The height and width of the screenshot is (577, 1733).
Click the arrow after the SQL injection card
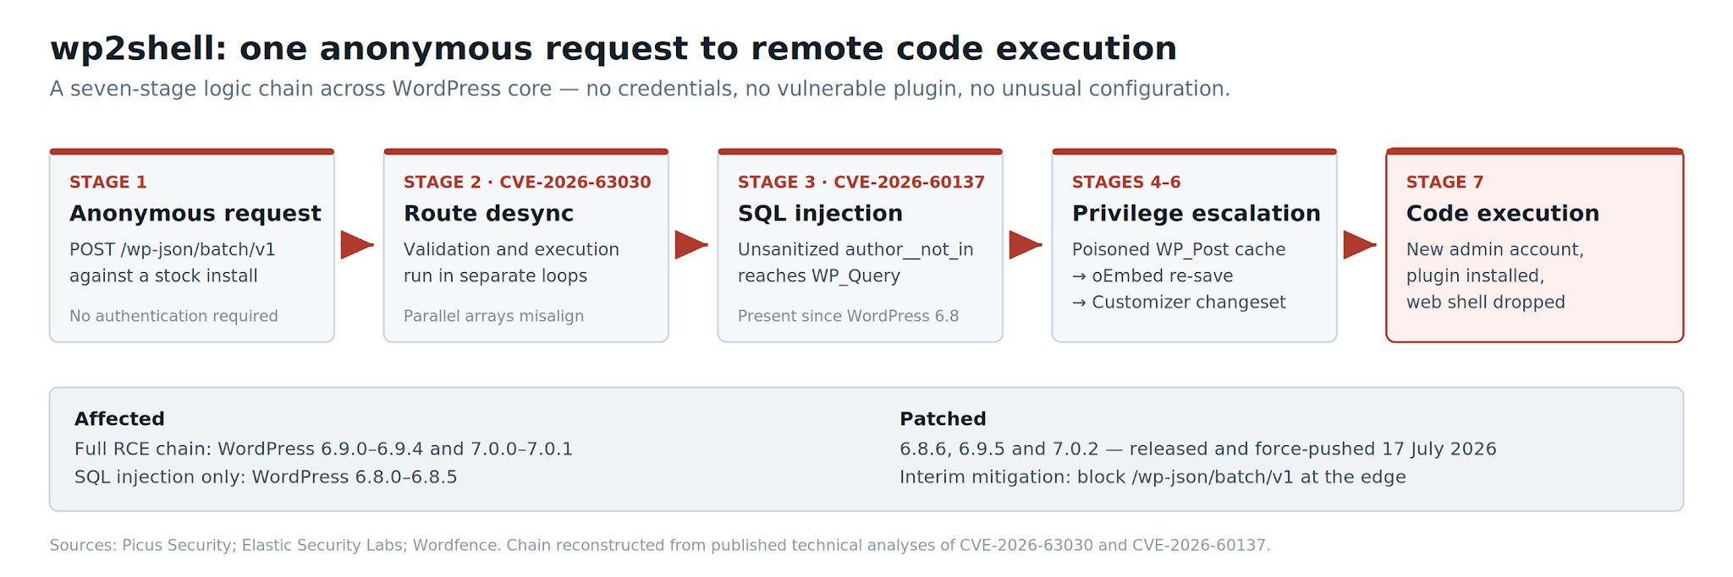(1026, 245)
